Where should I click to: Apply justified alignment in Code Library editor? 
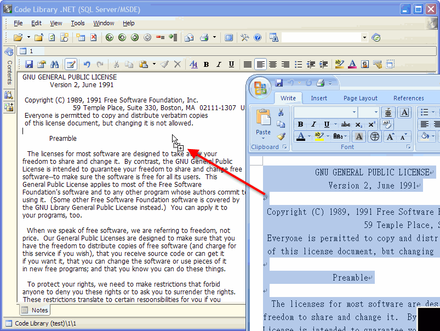[247, 65]
